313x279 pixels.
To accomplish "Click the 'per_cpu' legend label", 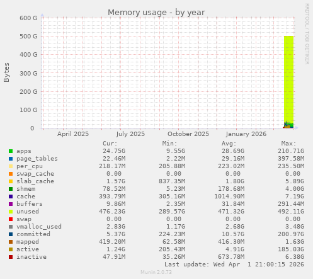I will (30, 166).
